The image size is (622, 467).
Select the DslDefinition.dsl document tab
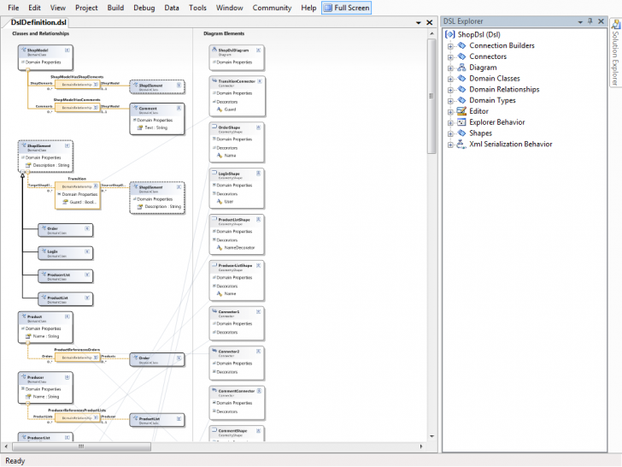pyautogui.click(x=39, y=22)
